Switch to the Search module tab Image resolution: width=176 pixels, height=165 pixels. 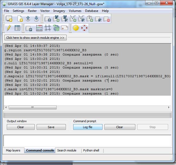click(67, 150)
